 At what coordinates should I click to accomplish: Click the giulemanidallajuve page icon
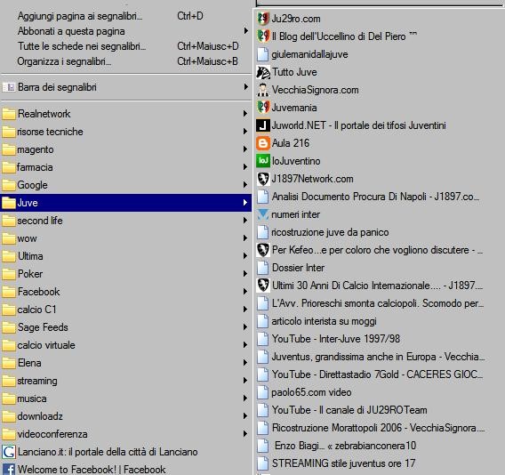[x=263, y=54]
